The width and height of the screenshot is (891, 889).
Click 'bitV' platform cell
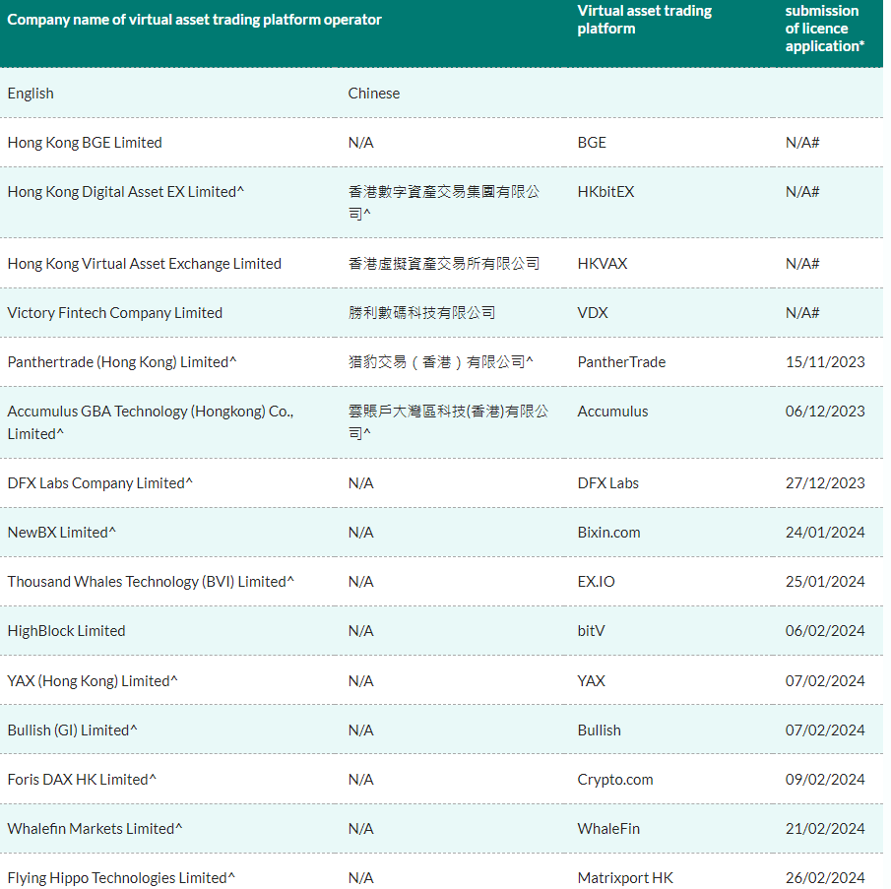[x=591, y=631]
